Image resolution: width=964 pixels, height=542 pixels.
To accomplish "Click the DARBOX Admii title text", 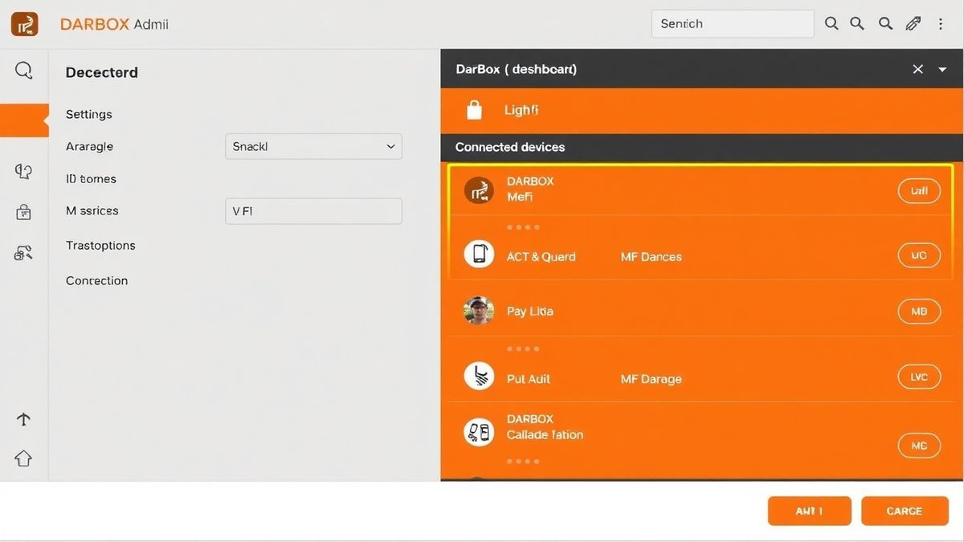I will pos(114,24).
